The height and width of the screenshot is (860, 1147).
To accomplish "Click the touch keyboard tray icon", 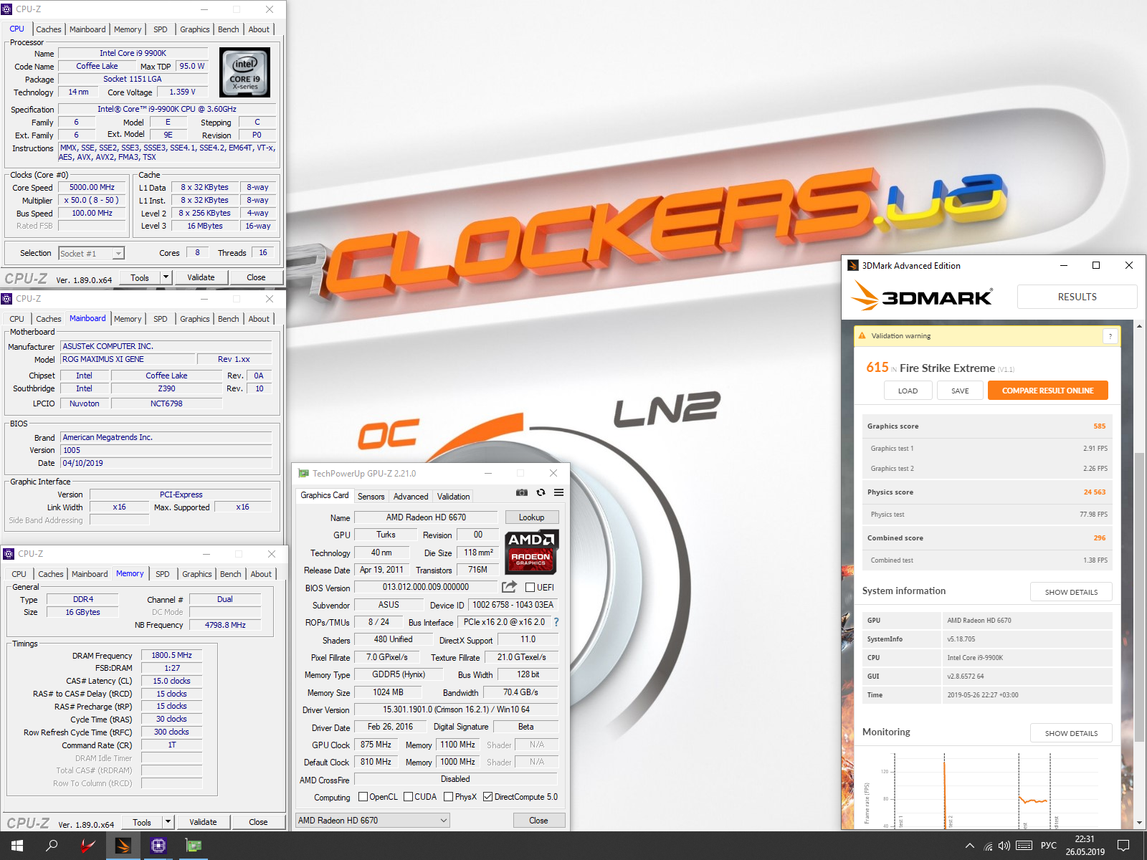I will [1024, 846].
